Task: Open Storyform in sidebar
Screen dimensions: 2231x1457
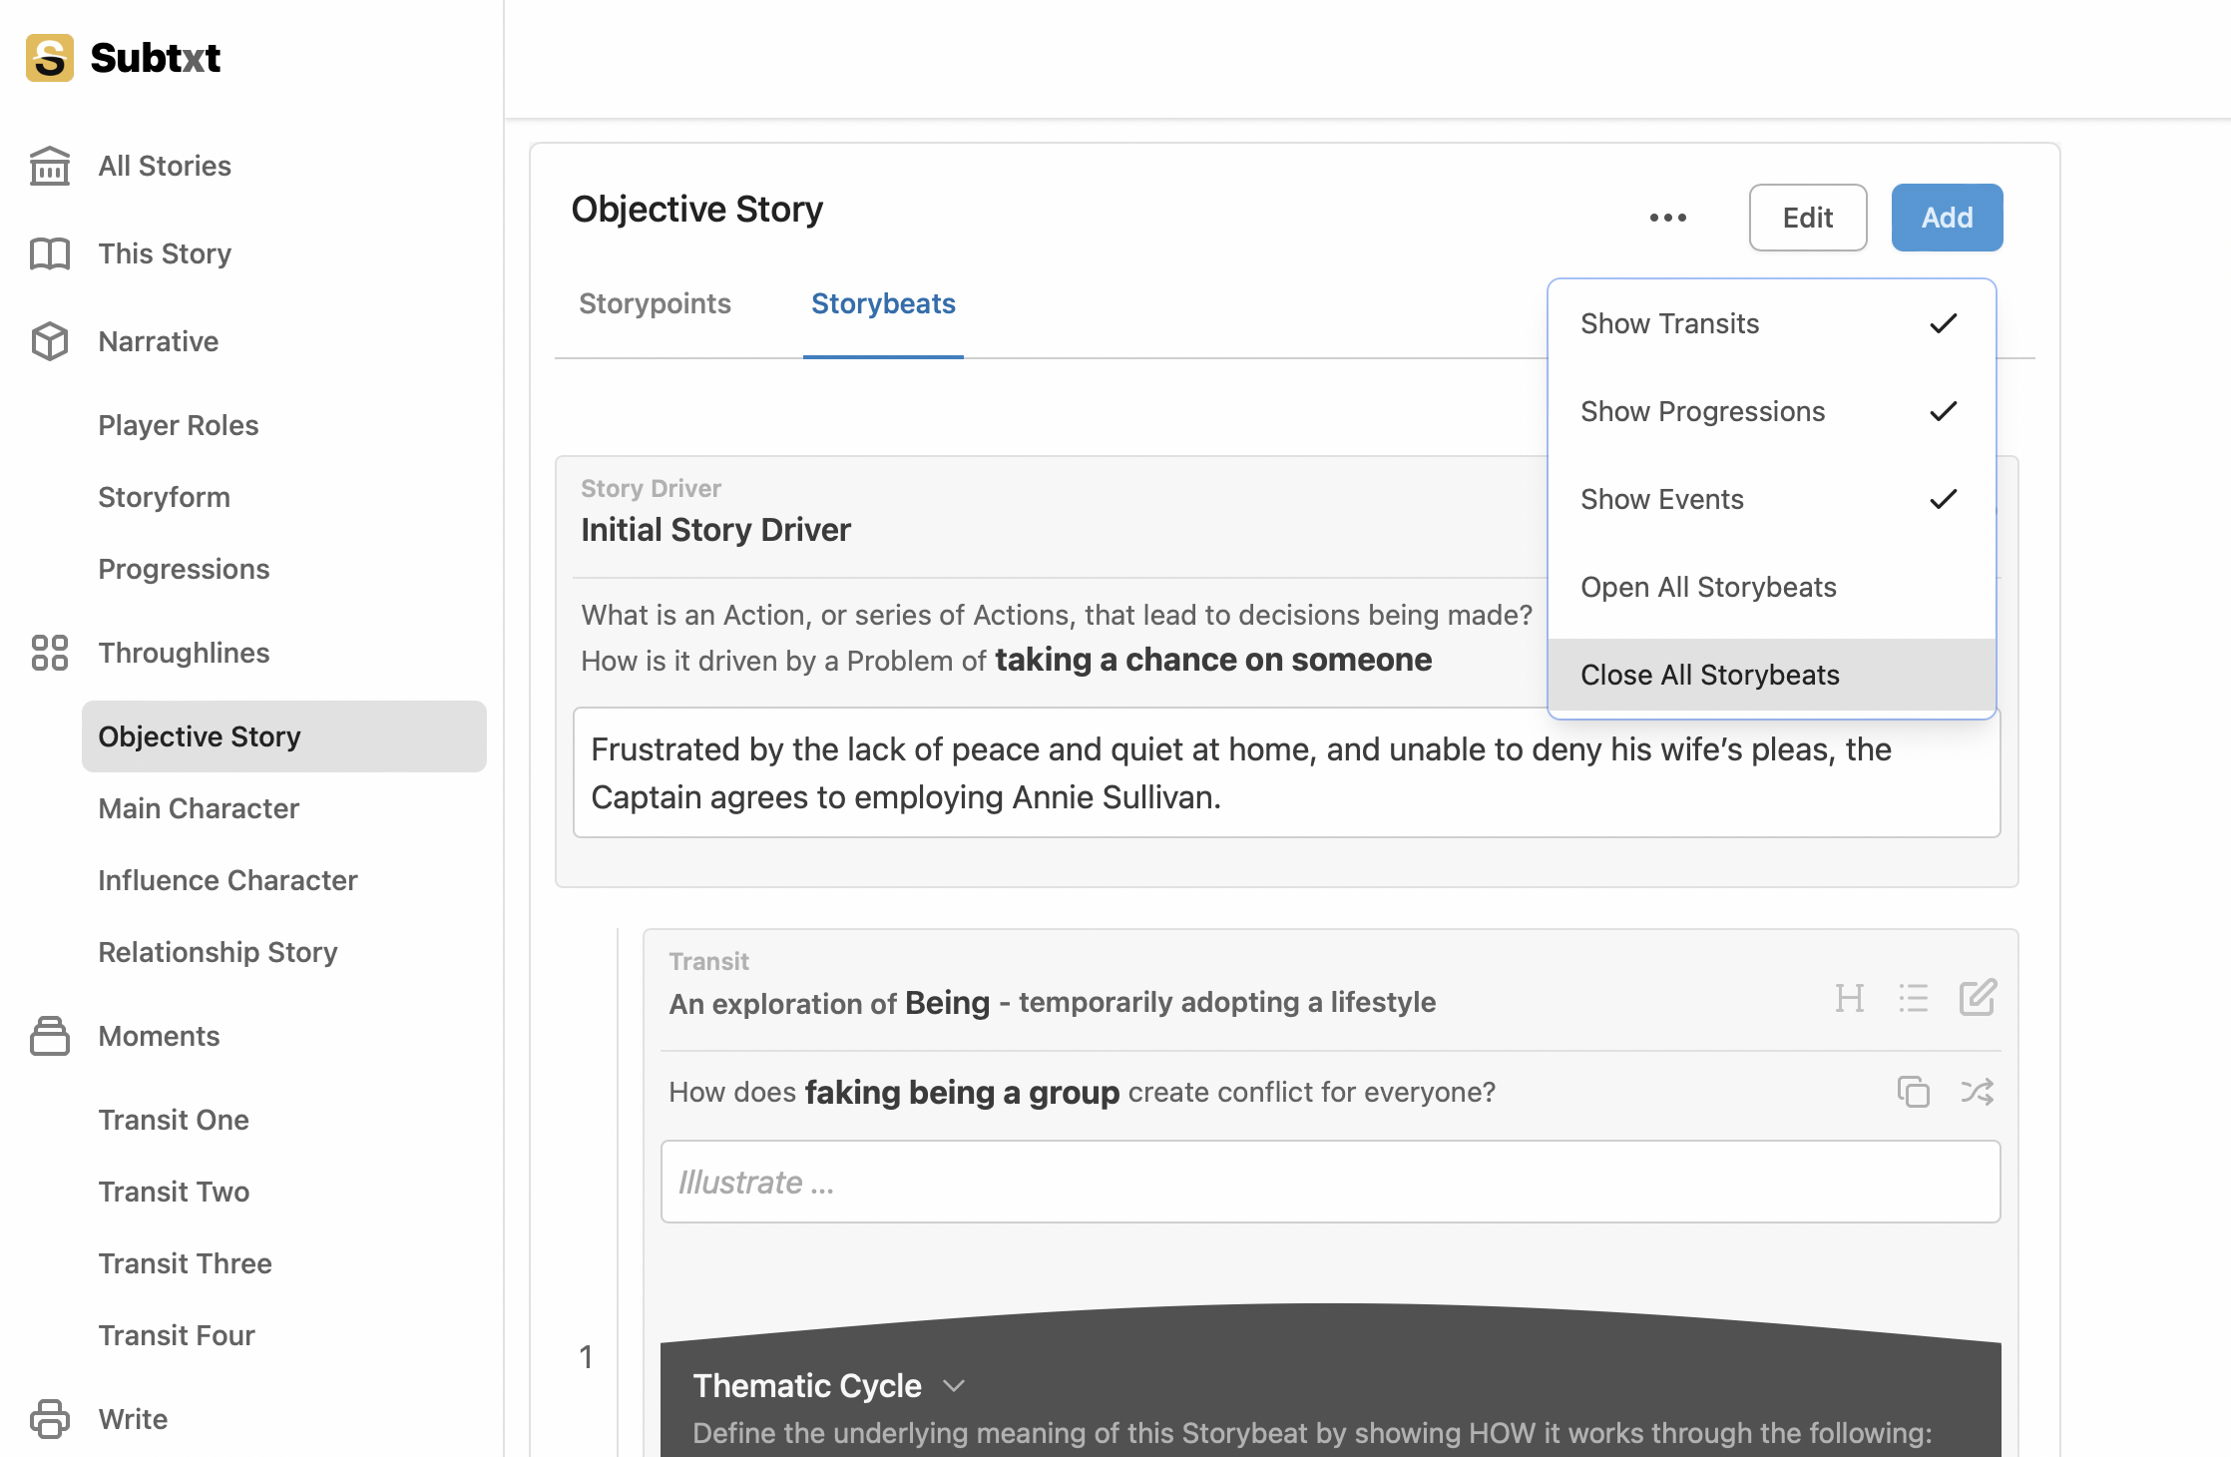Action: (164, 497)
